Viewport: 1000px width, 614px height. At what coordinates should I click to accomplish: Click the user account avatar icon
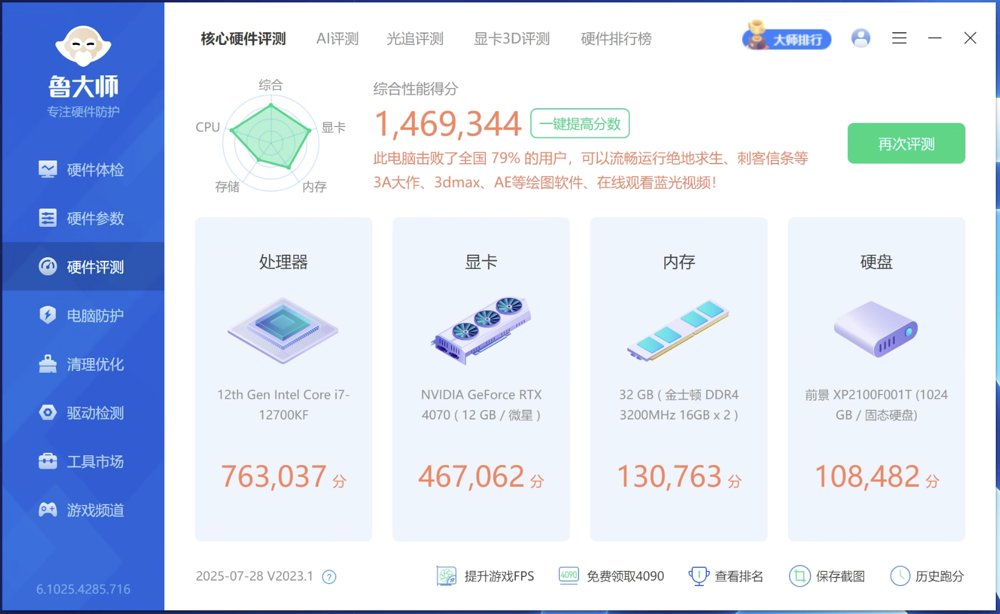pos(861,38)
